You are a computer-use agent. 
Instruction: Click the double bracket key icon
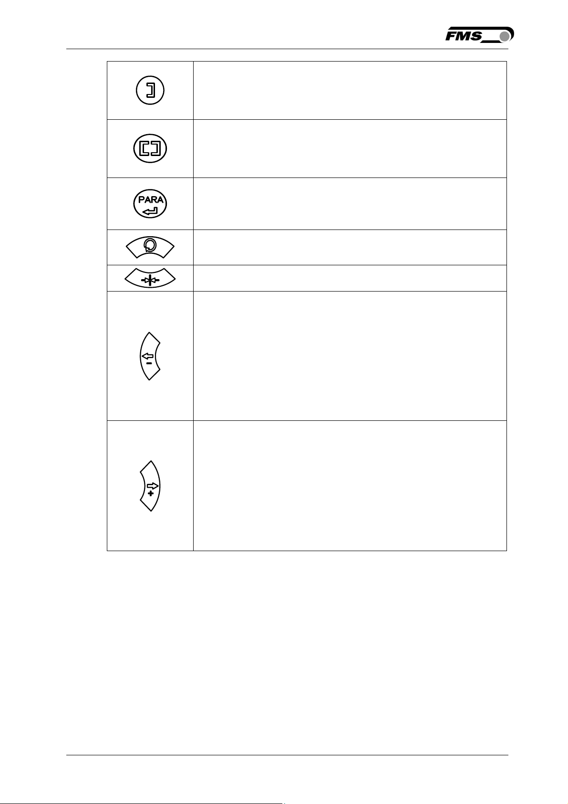point(150,149)
